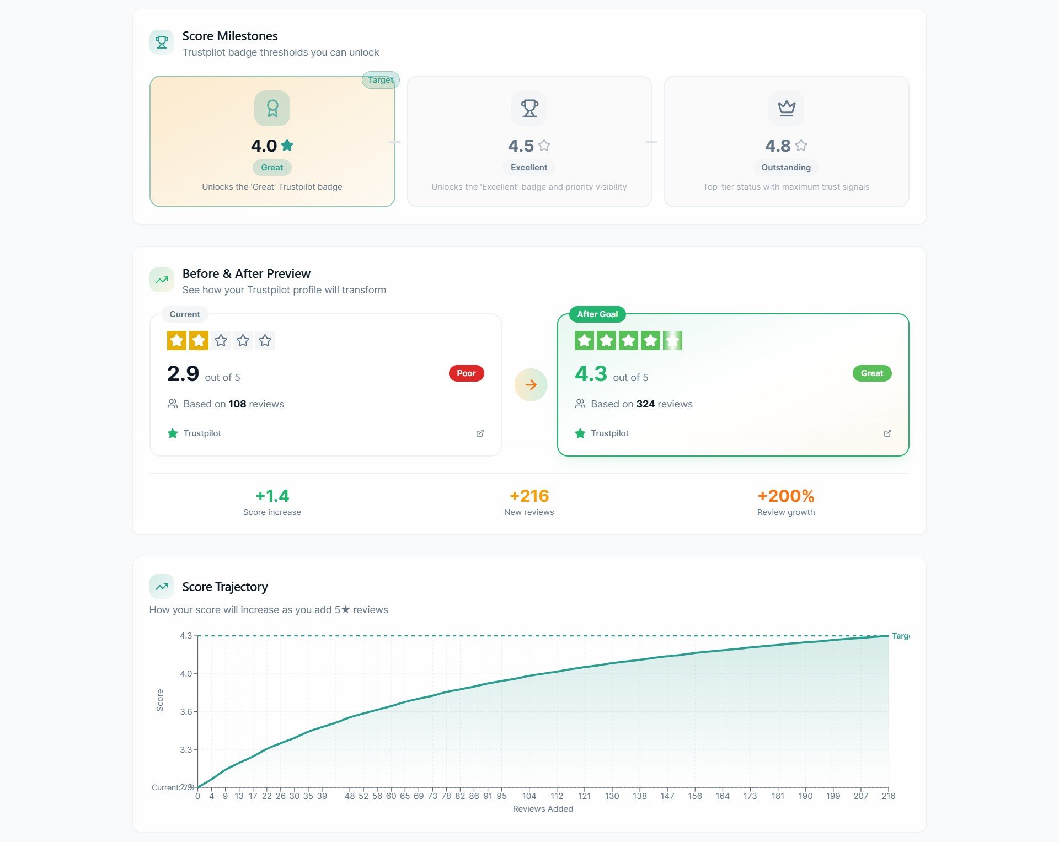
Task: Click the trophy icon in the Excellent card
Action: click(x=529, y=109)
